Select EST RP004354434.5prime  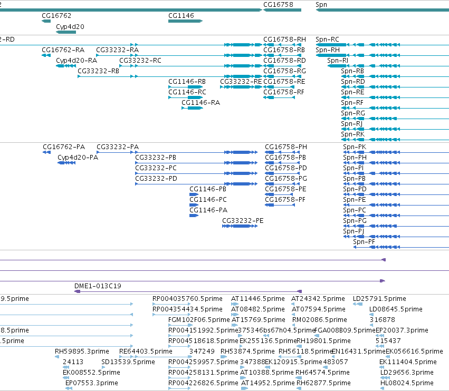pos(187,309)
